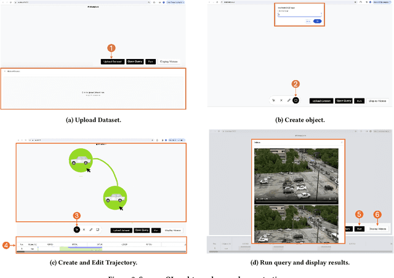The width and height of the screenshot is (394, 278).
Task: Select rectangle tool in trajectory panel (c)
Action: 97,229
